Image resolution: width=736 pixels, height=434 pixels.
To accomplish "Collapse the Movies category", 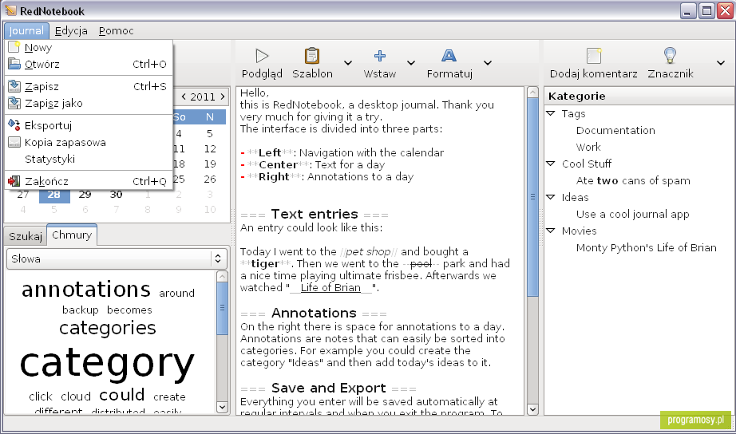I will (x=551, y=231).
